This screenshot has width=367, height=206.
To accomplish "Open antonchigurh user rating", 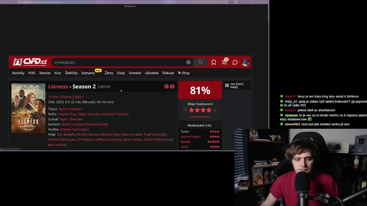I will tap(191, 137).
